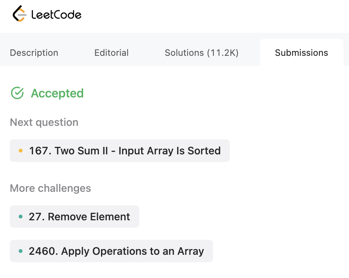
Task: Click the LeetCode logo icon
Action: click(x=19, y=14)
